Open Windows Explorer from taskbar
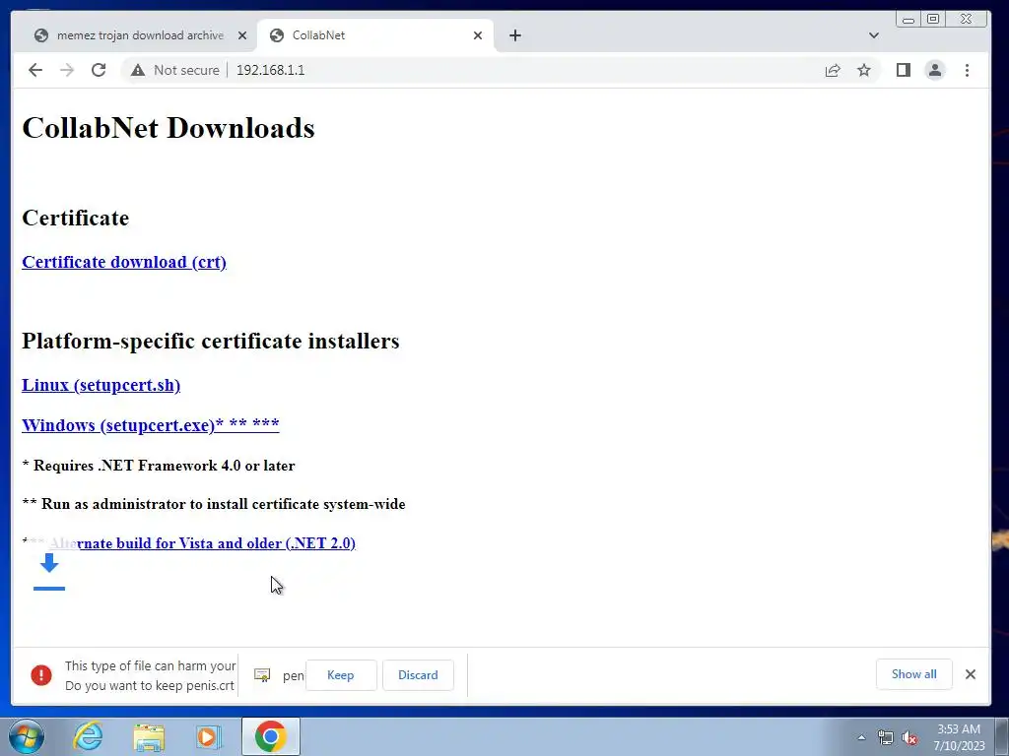This screenshot has height=756, width=1009. pyautogui.click(x=150, y=736)
